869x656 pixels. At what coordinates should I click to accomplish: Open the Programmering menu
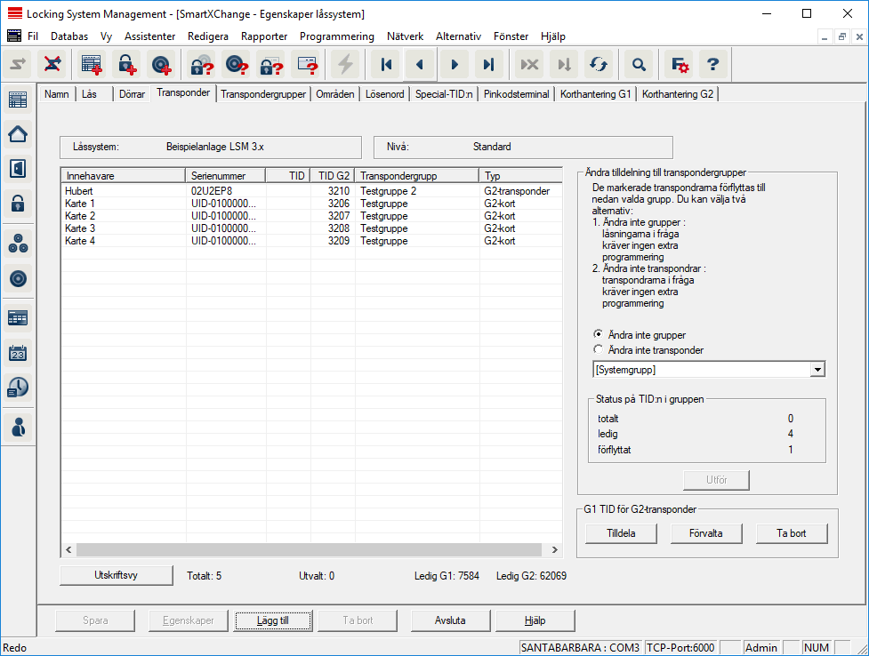[x=336, y=36]
